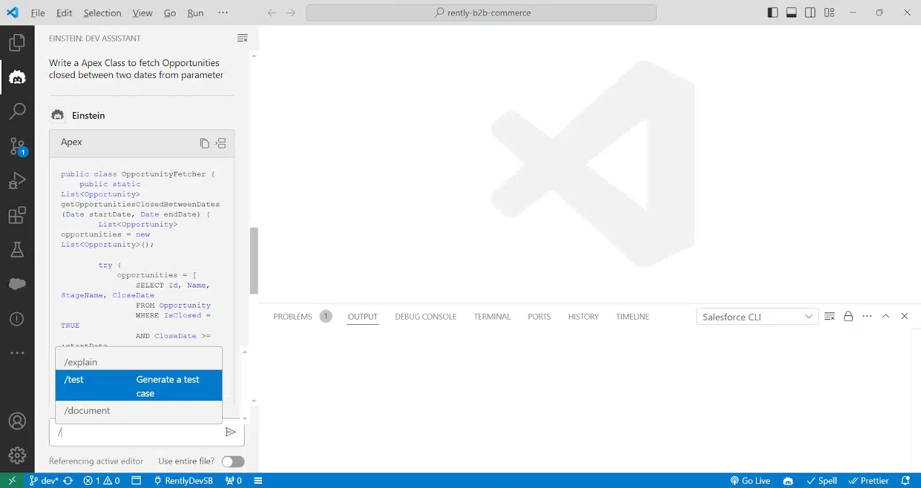
Task: Select the dev* branch in status bar
Action: pyautogui.click(x=44, y=481)
